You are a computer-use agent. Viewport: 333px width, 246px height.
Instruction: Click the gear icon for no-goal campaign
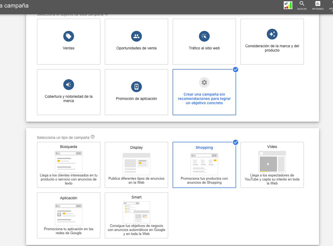point(204,82)
